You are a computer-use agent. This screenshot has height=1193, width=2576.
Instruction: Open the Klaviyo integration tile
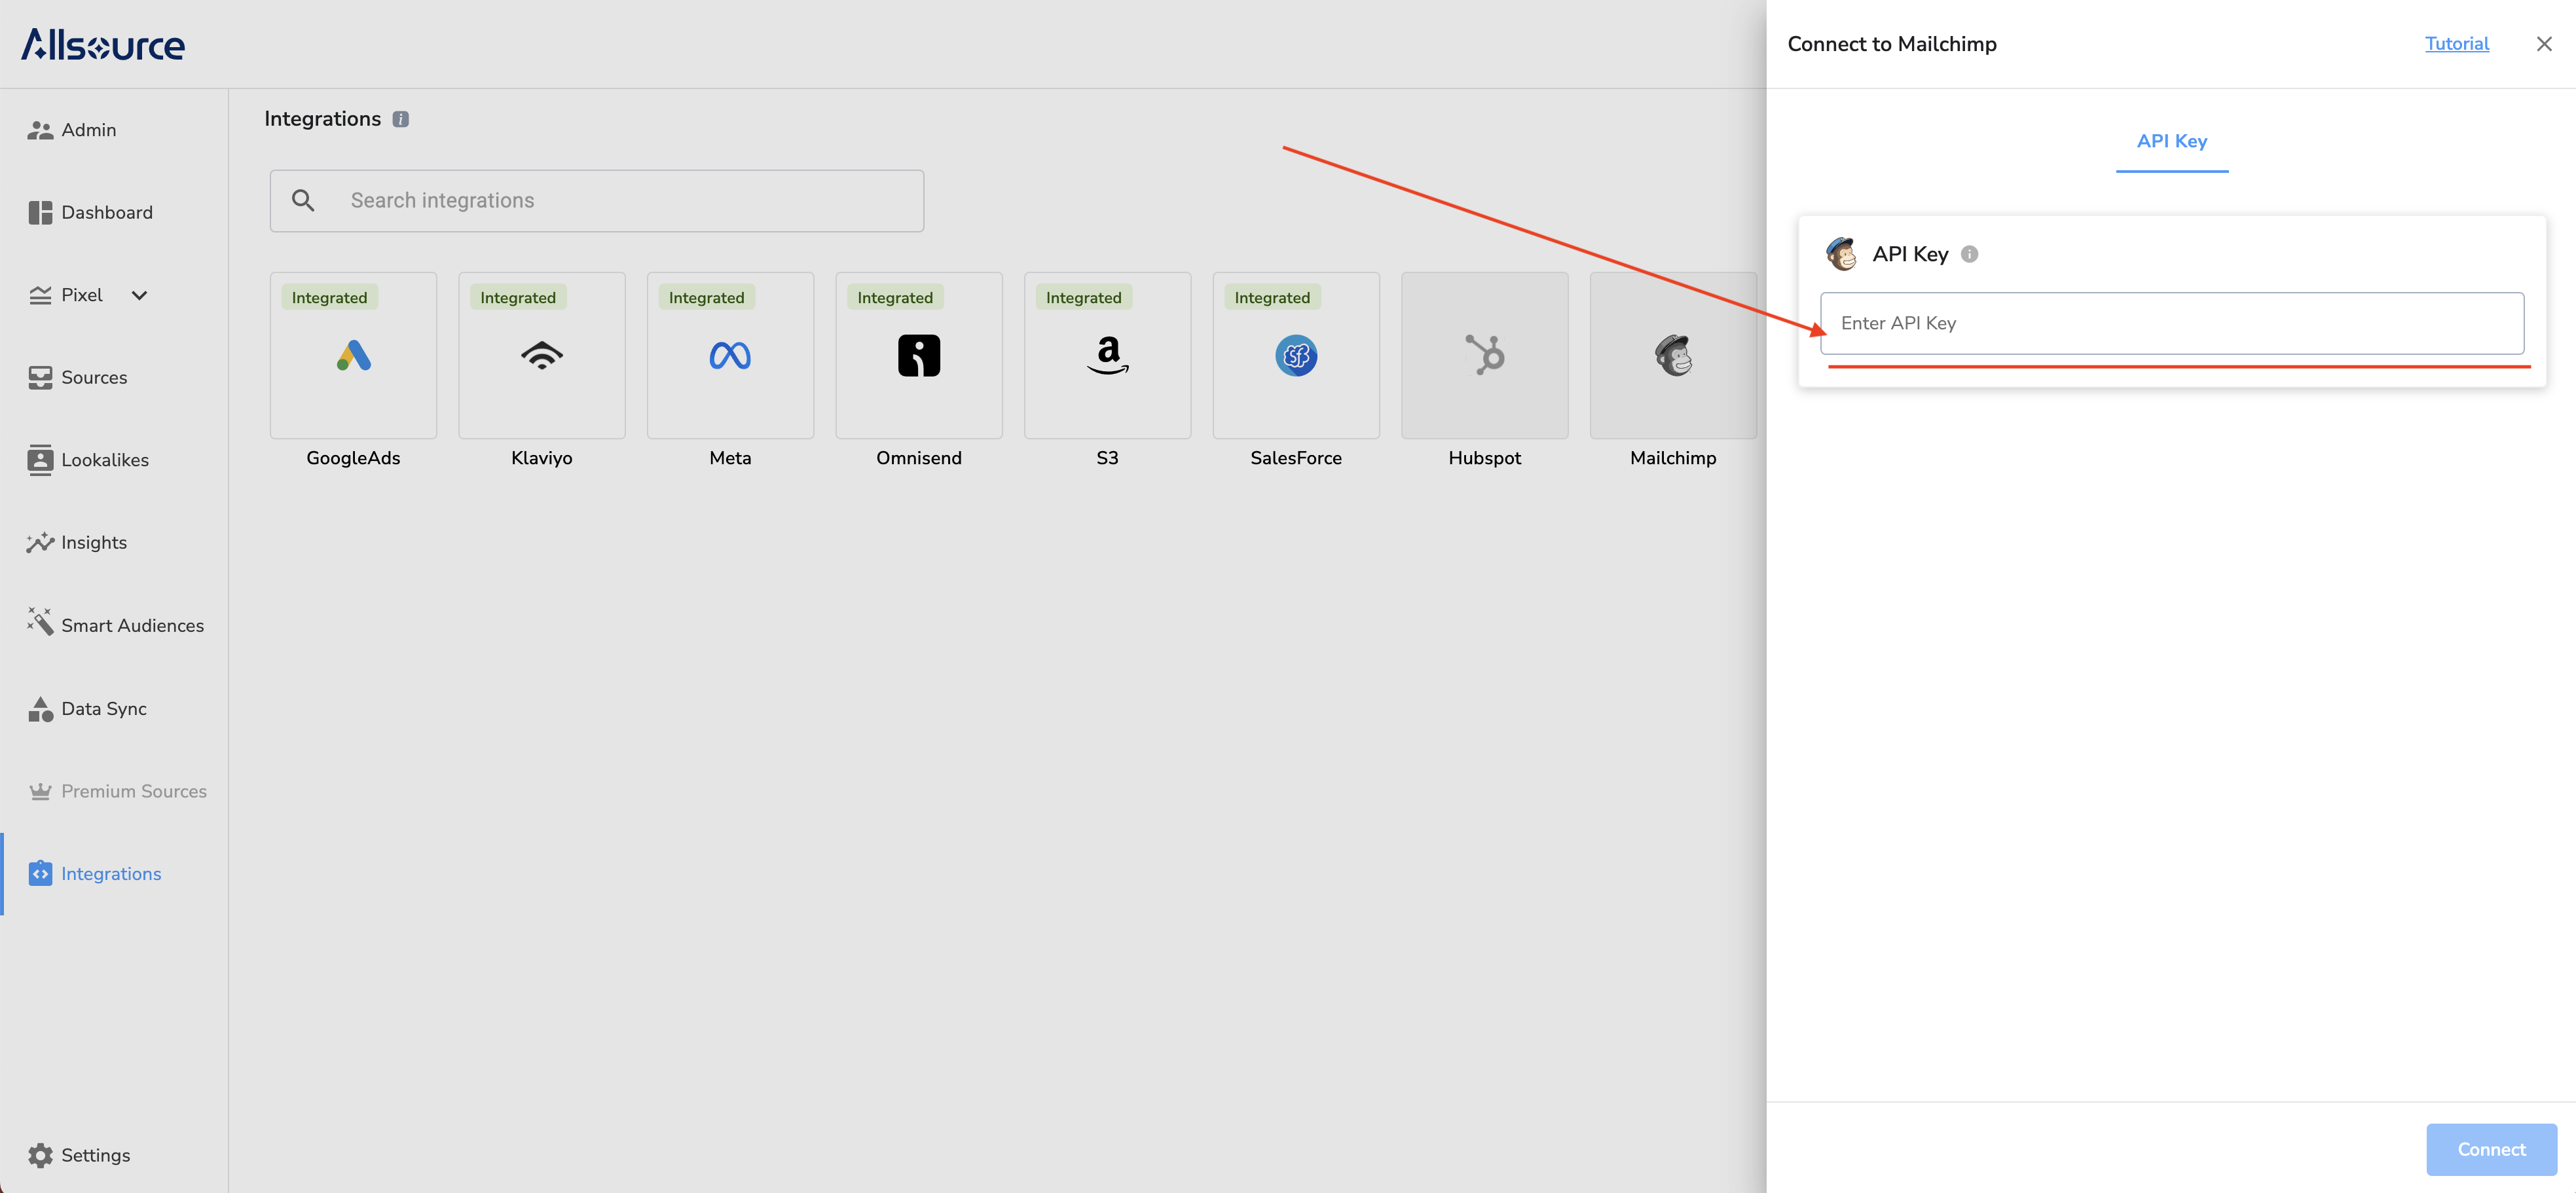(x=541, y=356)
